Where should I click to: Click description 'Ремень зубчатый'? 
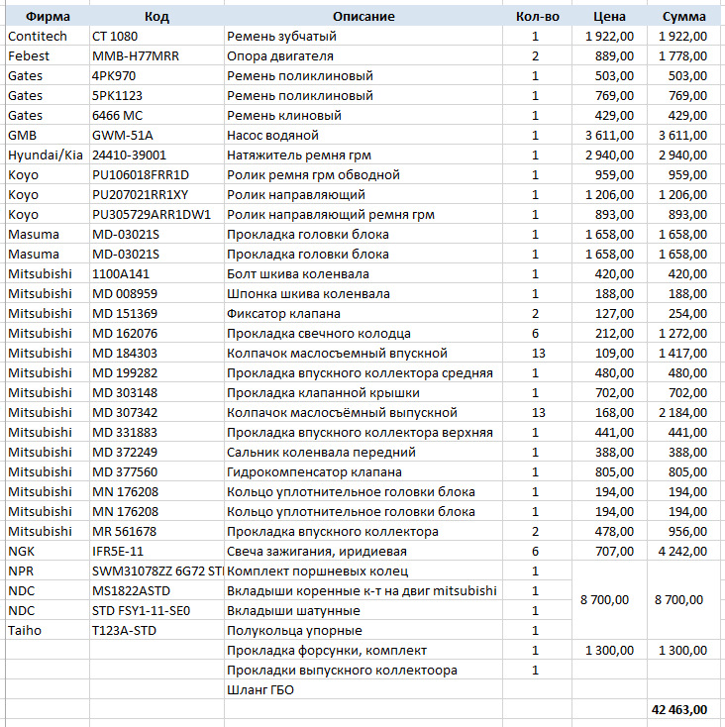(x=363, y=36)
